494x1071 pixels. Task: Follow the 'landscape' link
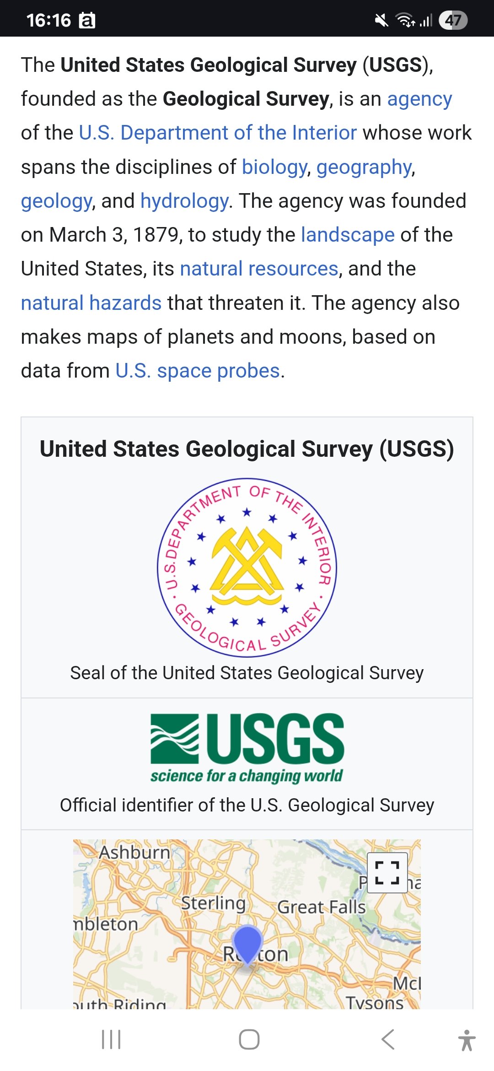point(348,235)
